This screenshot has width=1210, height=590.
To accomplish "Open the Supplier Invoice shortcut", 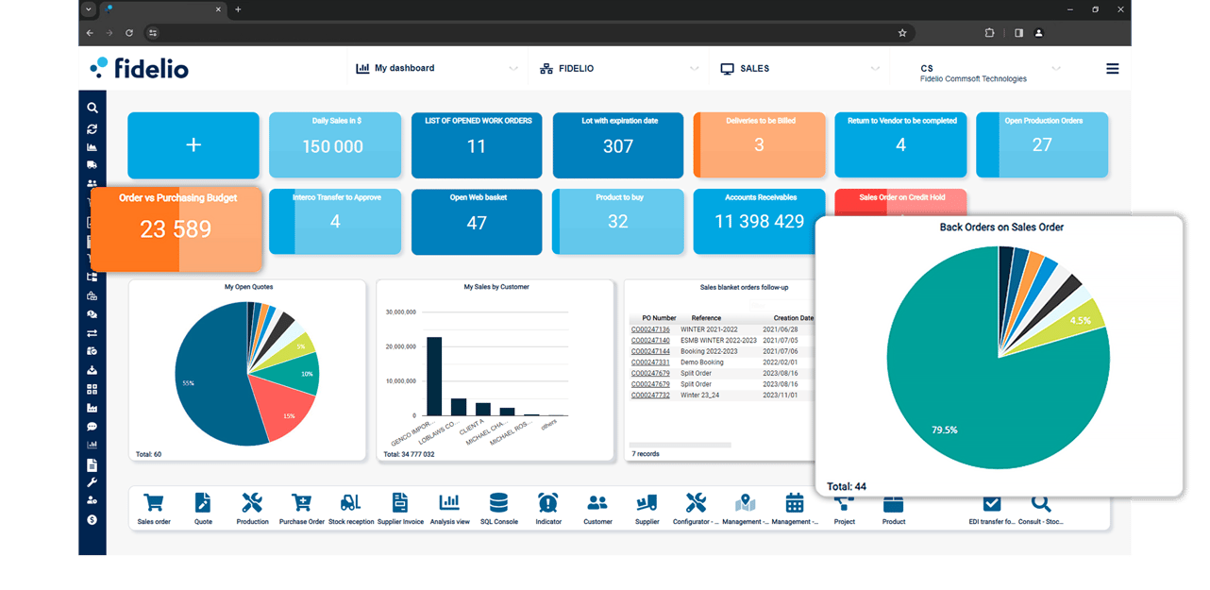I will 400,509.
